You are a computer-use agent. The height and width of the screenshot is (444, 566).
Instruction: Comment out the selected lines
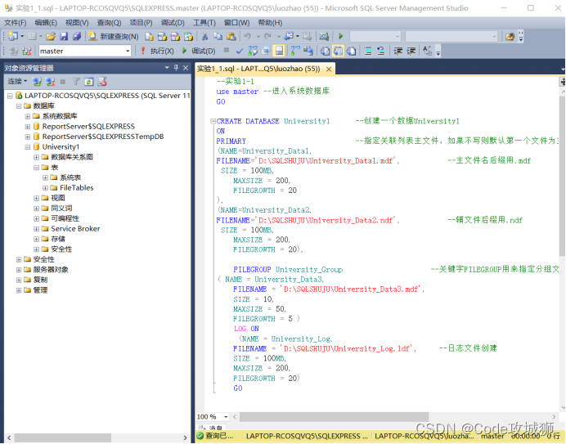(368, 51)
